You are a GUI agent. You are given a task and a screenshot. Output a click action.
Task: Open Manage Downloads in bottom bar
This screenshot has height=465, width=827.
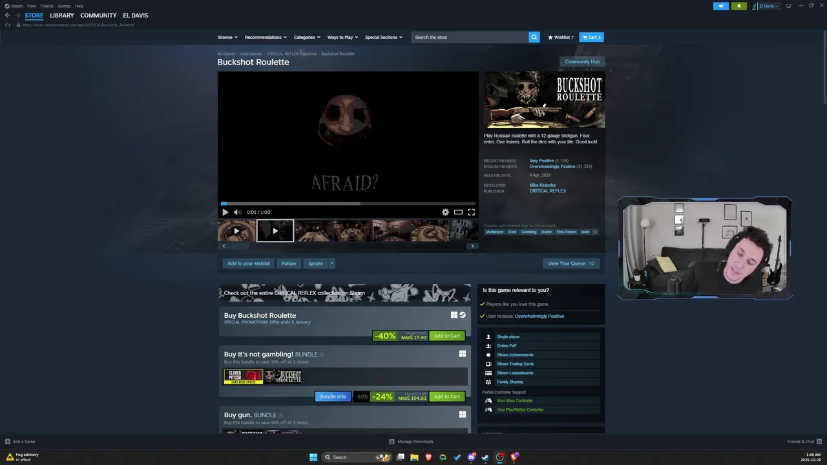point(411,442)
